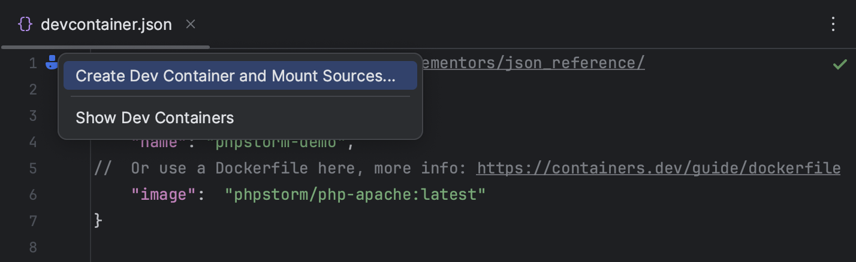The width and height of the screenshot is (856, 262).
Task: Click the green inspection checkmark icon
Action: pyautogui.click(x=840, y=63)
